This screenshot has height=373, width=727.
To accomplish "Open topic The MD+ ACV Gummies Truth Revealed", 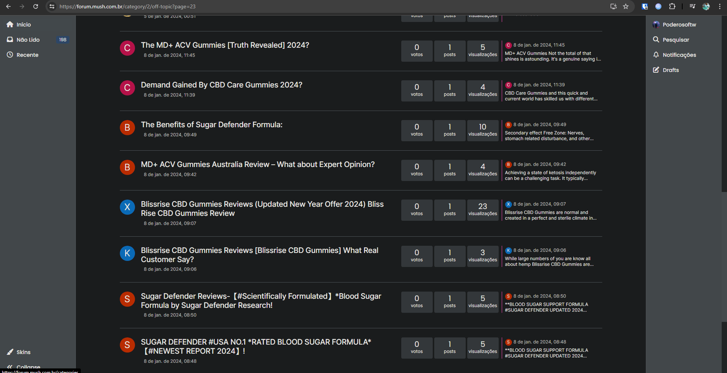I will [x=225, y=45].
